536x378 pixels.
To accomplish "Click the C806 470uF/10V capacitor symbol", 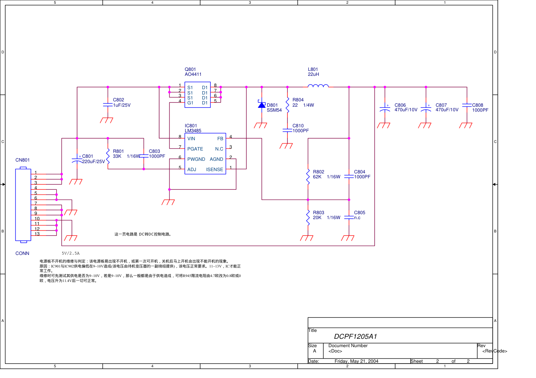I will (x=385, y=108).
